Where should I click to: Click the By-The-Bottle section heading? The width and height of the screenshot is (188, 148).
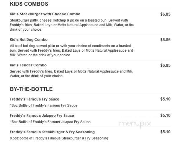(x=31, y=89)
